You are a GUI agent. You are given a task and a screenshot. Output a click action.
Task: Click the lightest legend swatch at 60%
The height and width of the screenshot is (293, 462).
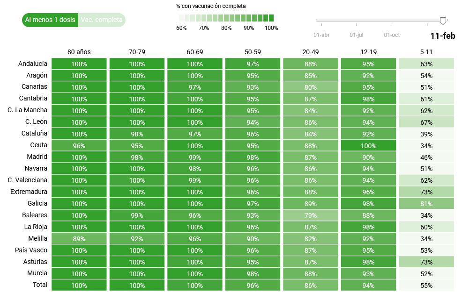(181, 18)
